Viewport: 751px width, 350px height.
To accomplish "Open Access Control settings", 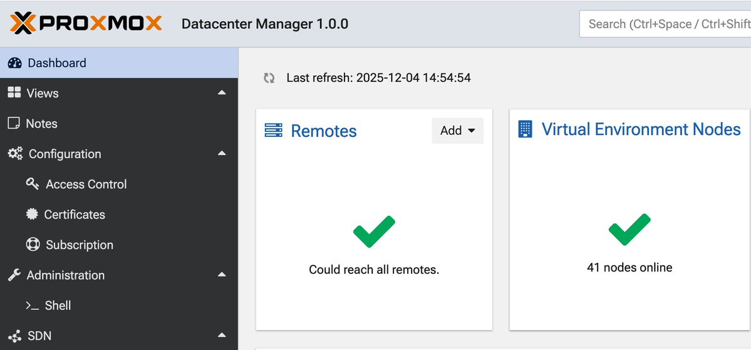I will tap(119, 184).
